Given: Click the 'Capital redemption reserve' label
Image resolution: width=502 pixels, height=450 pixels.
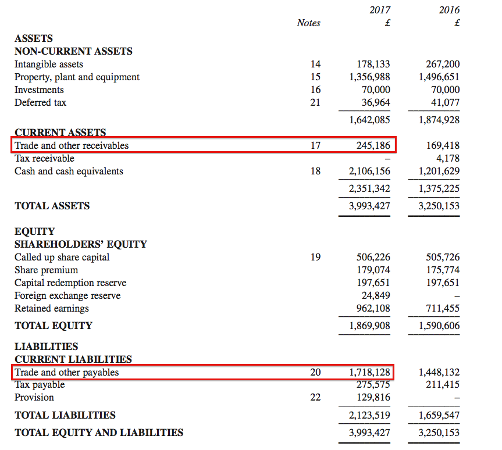Looking at the screenshot, I should [70, 283].
